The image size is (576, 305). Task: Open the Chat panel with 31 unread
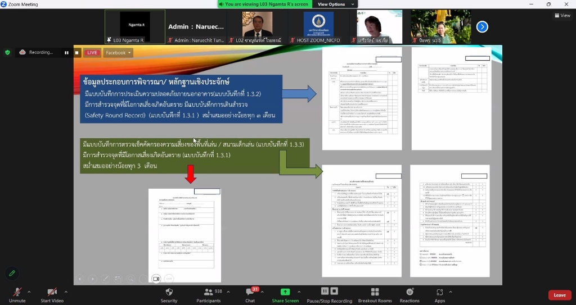point(250,295)
